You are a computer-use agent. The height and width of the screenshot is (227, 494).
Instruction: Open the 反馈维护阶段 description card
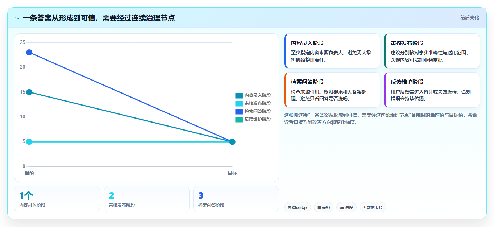[432, 90]
